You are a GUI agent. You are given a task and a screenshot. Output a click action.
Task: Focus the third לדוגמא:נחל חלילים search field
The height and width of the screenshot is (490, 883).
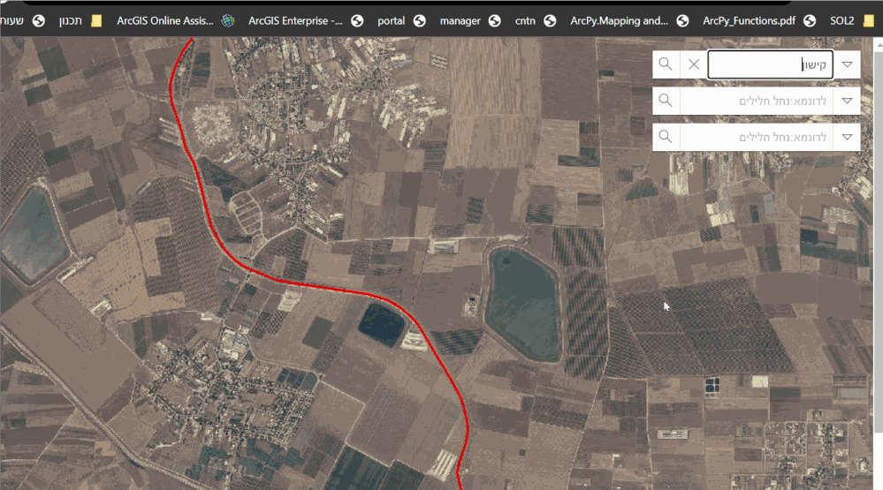757,137
